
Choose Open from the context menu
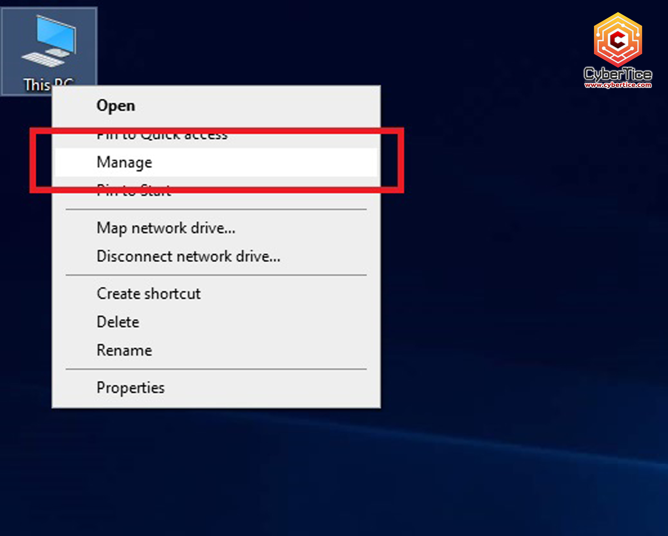tap(116, 106)
